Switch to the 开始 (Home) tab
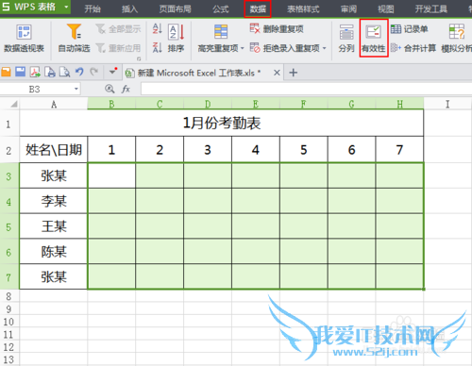Screen dimensions: 472x366 [93, 8]
